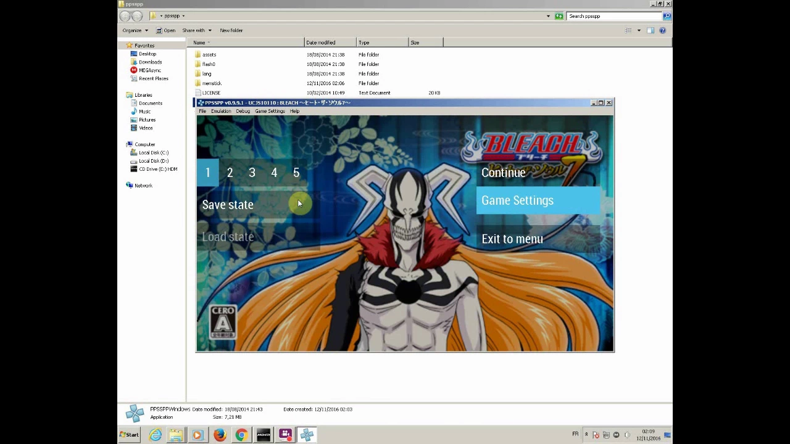Image resolution: width=790 pixels, height=444 pixels.
Task: Open Recent Places in the navigation pane
Action: tap(153, 78)
